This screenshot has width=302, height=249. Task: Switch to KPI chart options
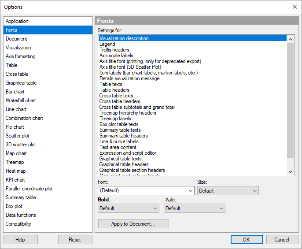15,180
